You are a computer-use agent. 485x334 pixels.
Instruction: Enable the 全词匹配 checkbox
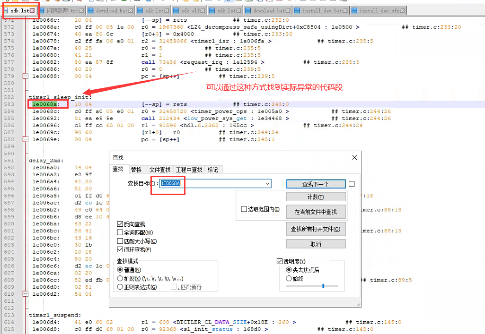pos(120,232)
